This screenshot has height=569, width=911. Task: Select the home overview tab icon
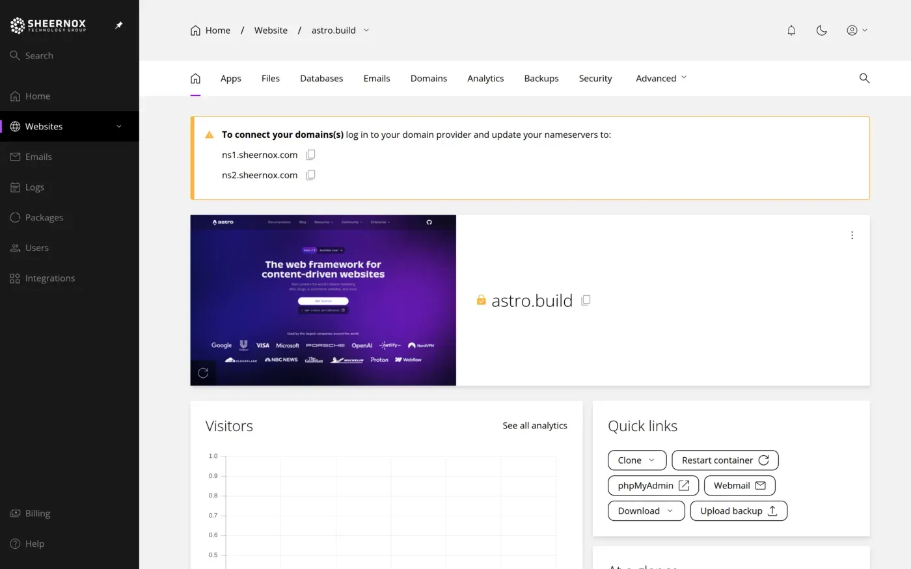[x=195, y=79]
